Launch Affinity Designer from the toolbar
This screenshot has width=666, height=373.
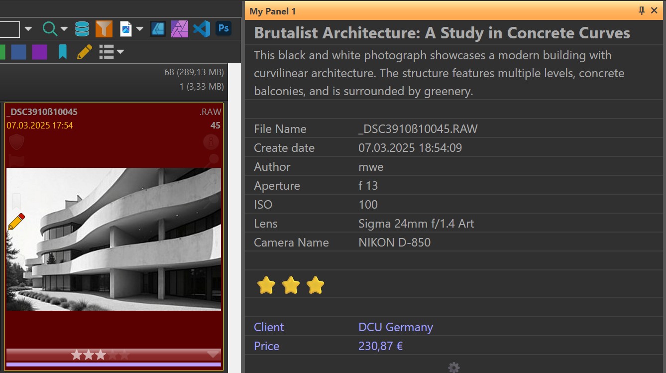(x=157, y=29)
